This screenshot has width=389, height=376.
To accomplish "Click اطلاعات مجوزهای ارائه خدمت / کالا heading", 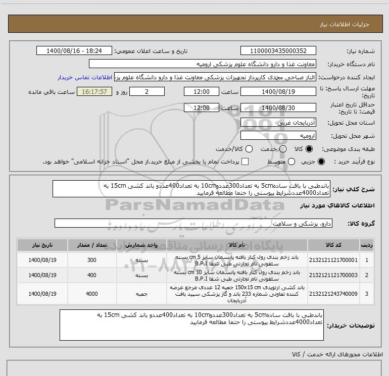I will click(337, 354).
